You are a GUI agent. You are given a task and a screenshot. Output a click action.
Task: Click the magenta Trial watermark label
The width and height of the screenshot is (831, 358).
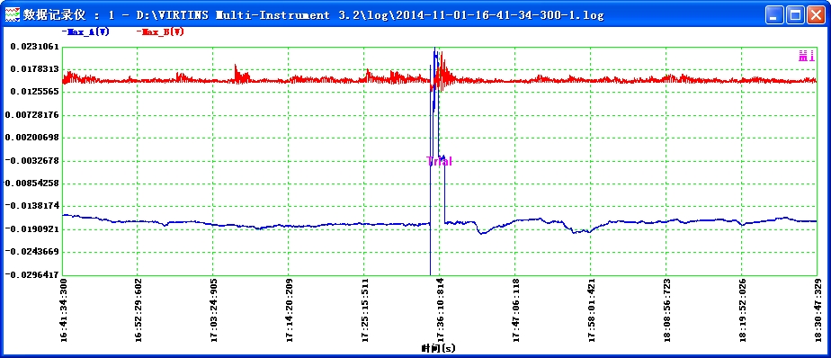[x=440, y=161]
